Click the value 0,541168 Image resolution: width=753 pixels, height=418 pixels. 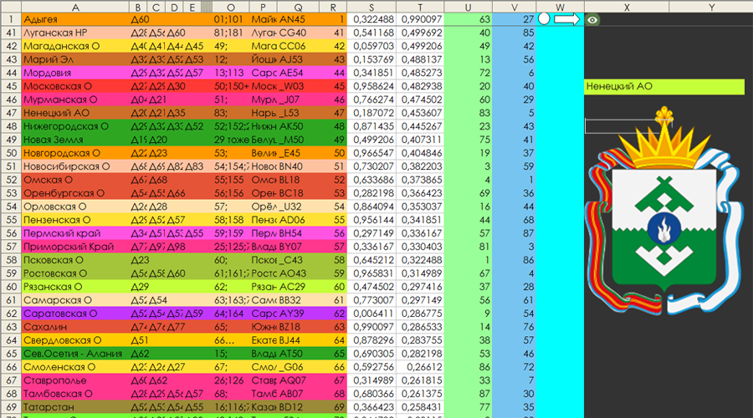point(371,33)
